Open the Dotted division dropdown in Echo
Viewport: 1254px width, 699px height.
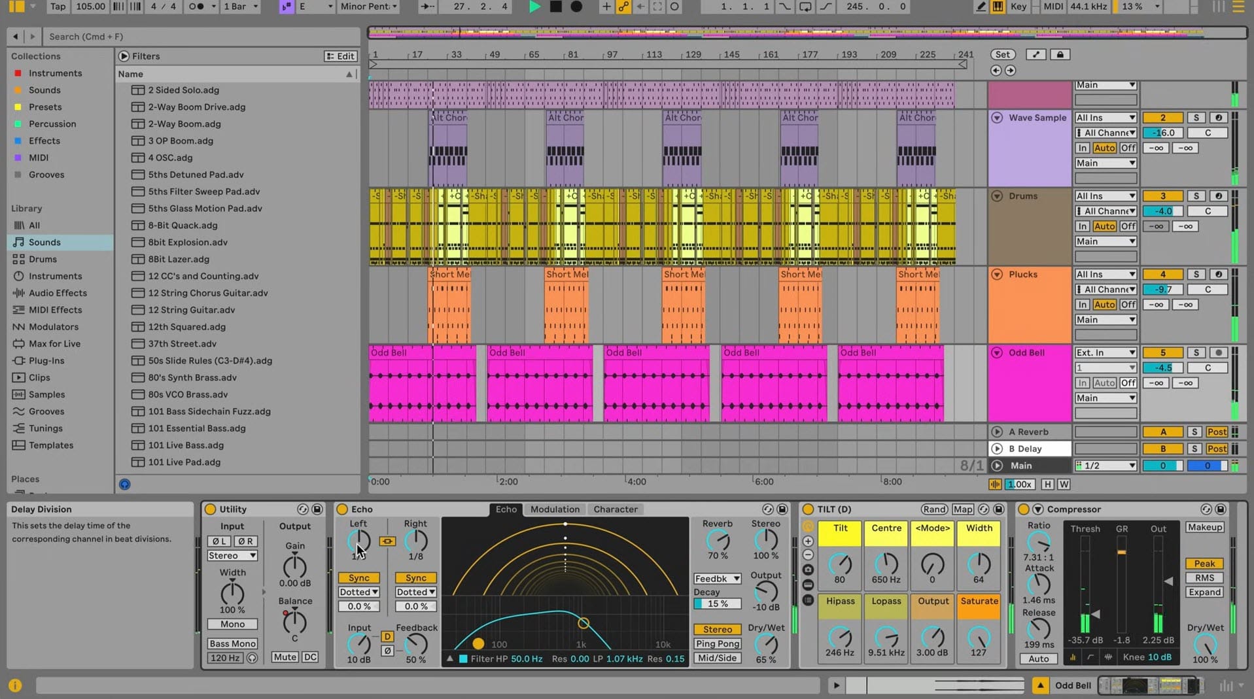click(x=358, y=591)
